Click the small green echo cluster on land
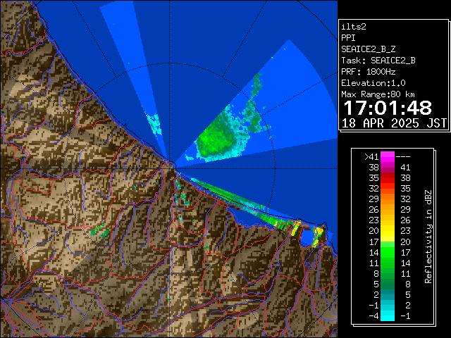Image resolution: width=451 pixels, height=338 pixels. [100, 231]
